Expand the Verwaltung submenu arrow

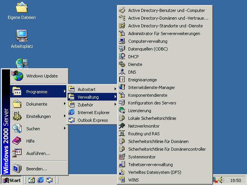pyautogui.click(x=115, y=97)
